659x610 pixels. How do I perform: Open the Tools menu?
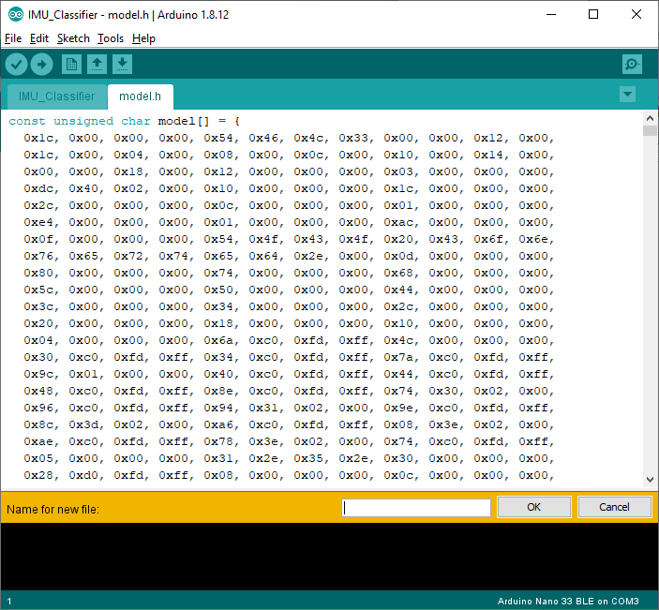tap(111, 38)
